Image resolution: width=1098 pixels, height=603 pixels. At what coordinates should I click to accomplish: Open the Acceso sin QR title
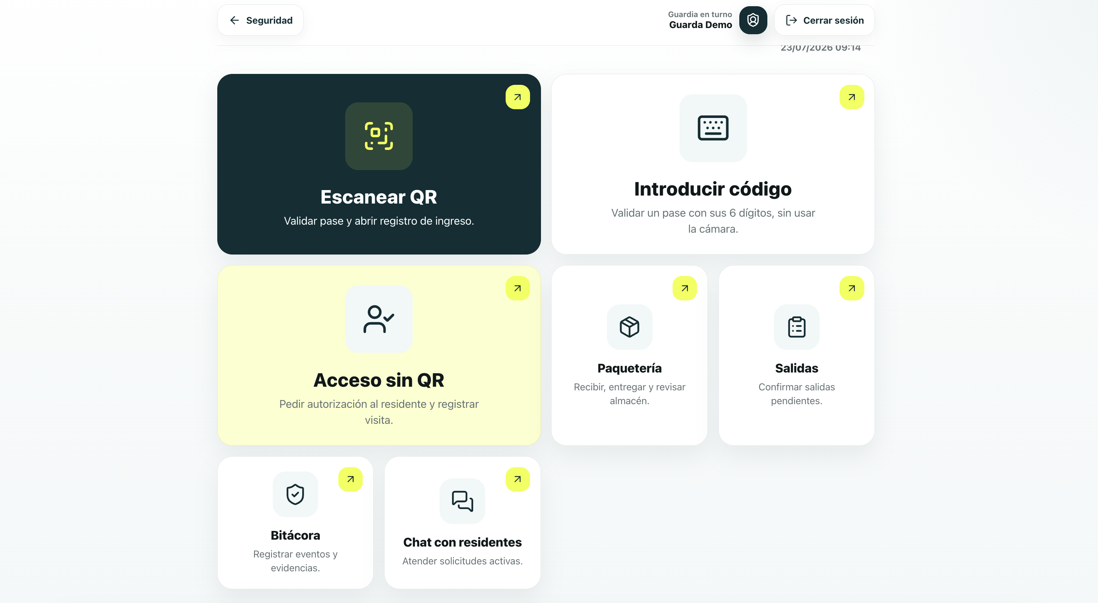[378, 380]
